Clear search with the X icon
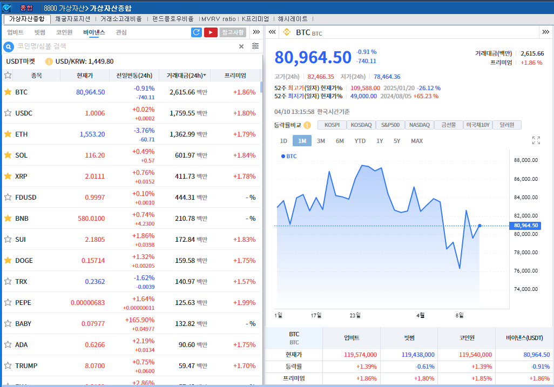The image size is (554, 387). (x=241, y=46)
